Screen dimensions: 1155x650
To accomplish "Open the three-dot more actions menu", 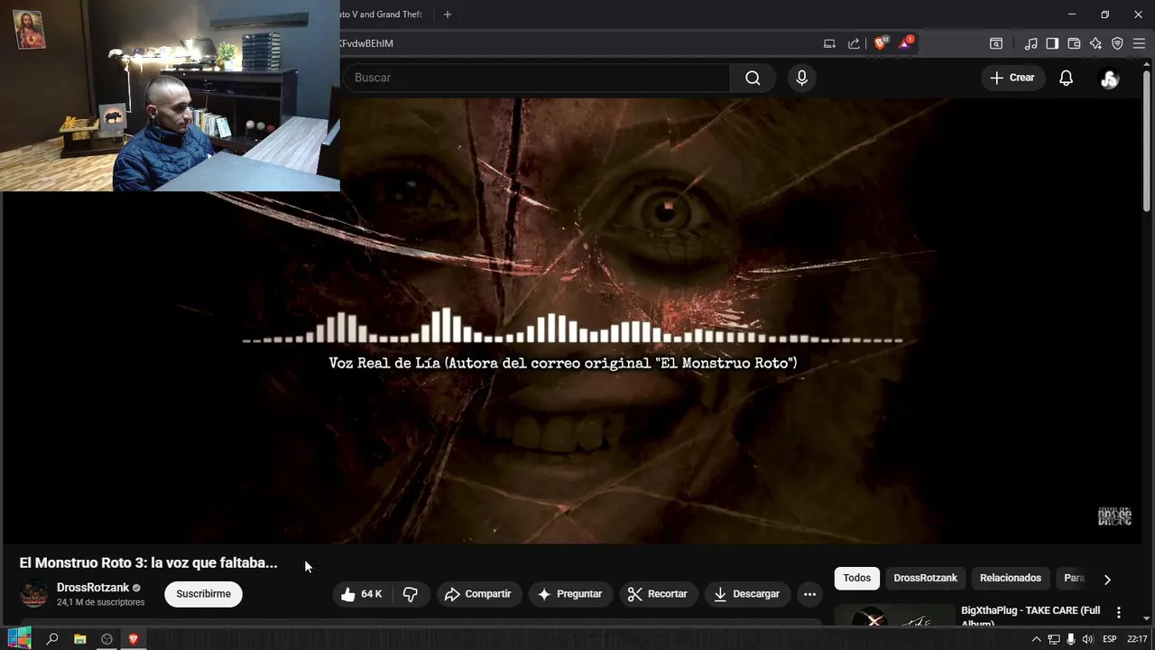I will point(809,594).
